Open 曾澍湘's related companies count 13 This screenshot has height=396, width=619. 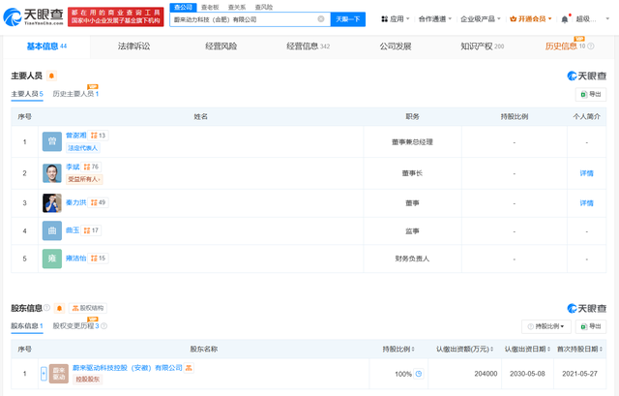[x=98, y=136]
